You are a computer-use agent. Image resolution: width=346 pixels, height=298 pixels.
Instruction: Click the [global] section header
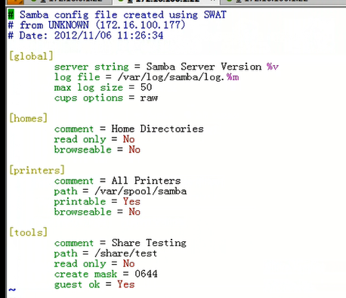[31, 56]
